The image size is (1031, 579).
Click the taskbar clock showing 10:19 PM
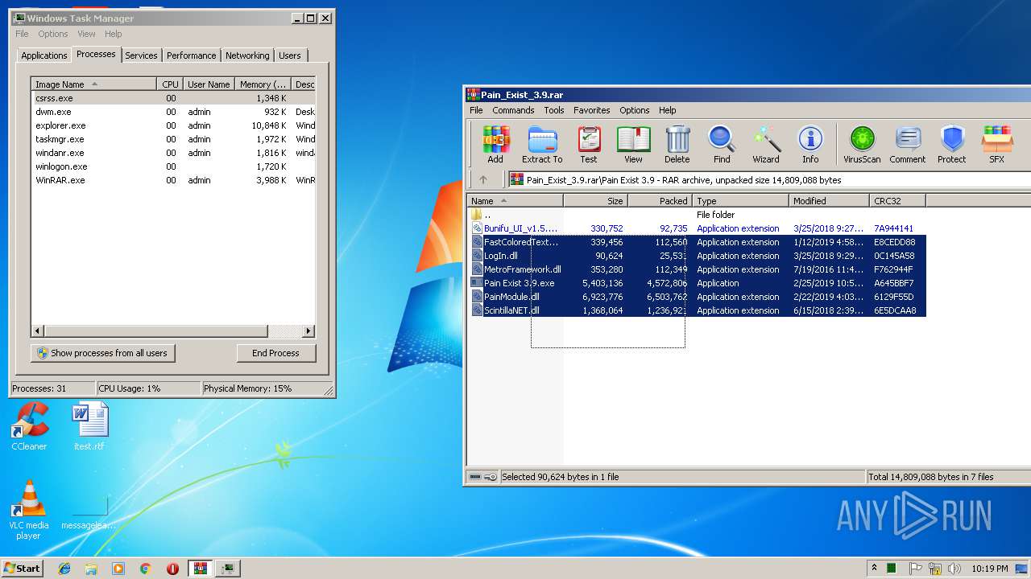coord(989,569)
